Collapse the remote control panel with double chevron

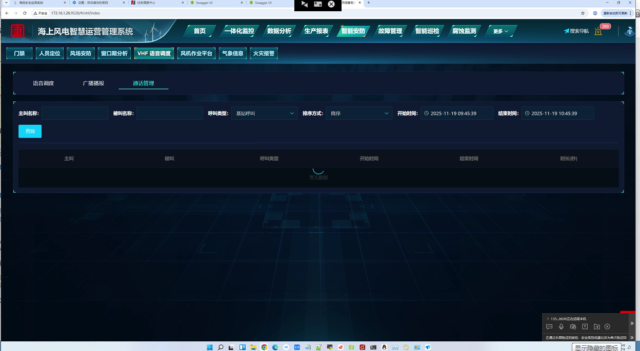632,323
